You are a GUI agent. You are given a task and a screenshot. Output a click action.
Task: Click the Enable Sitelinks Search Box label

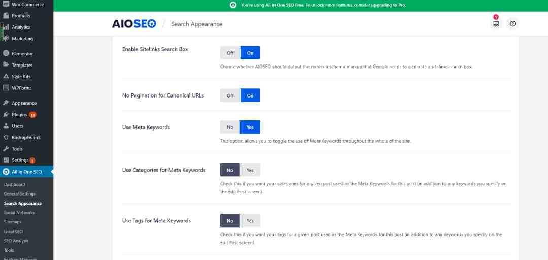[x=155, y=49]
